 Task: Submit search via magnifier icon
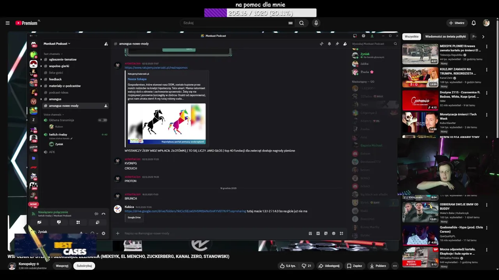301,23
